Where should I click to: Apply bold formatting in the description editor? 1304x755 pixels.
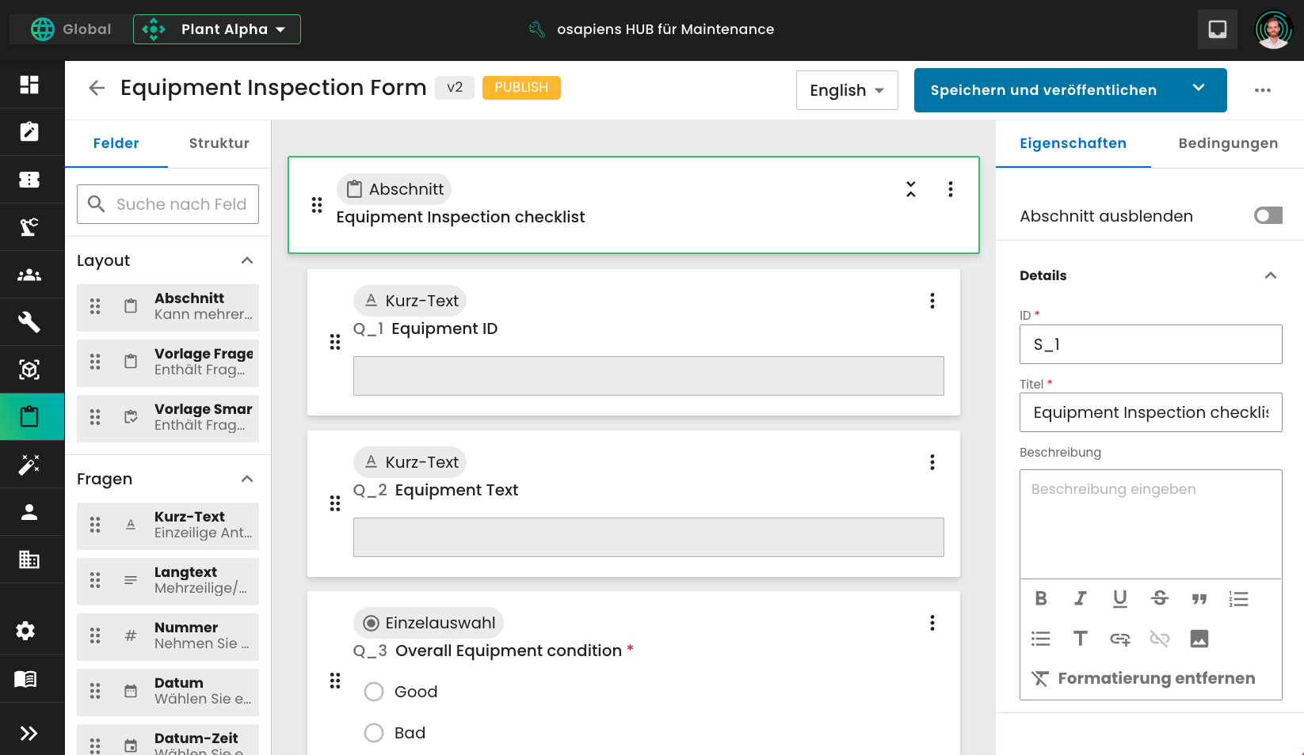[1040, 598]
